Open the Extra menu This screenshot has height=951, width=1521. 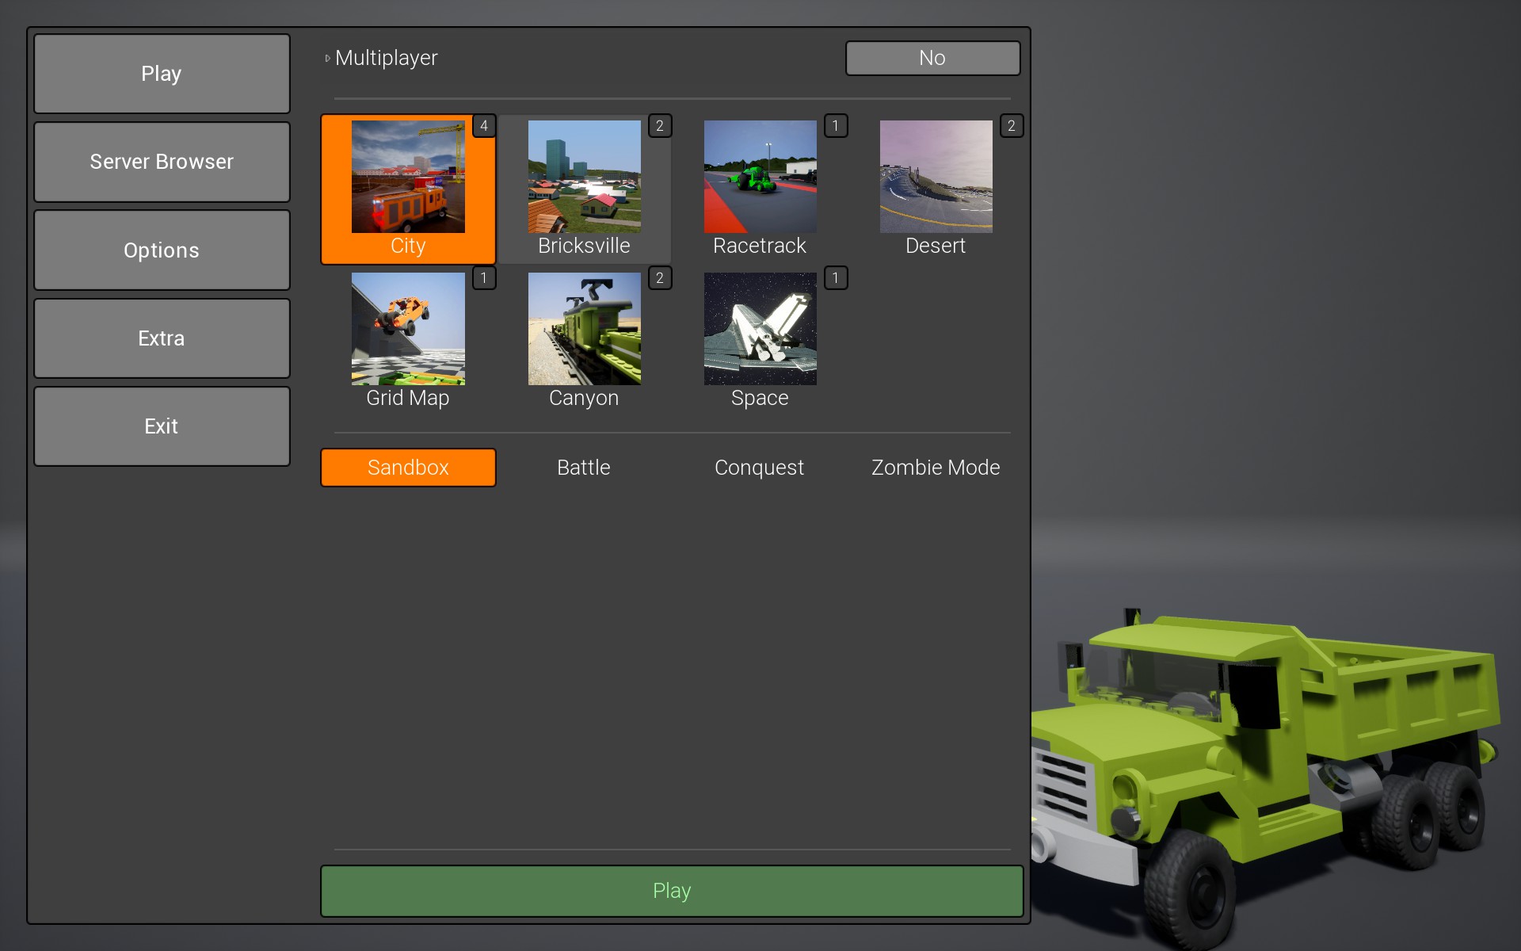pyautogui.click(x=162, y=338)
